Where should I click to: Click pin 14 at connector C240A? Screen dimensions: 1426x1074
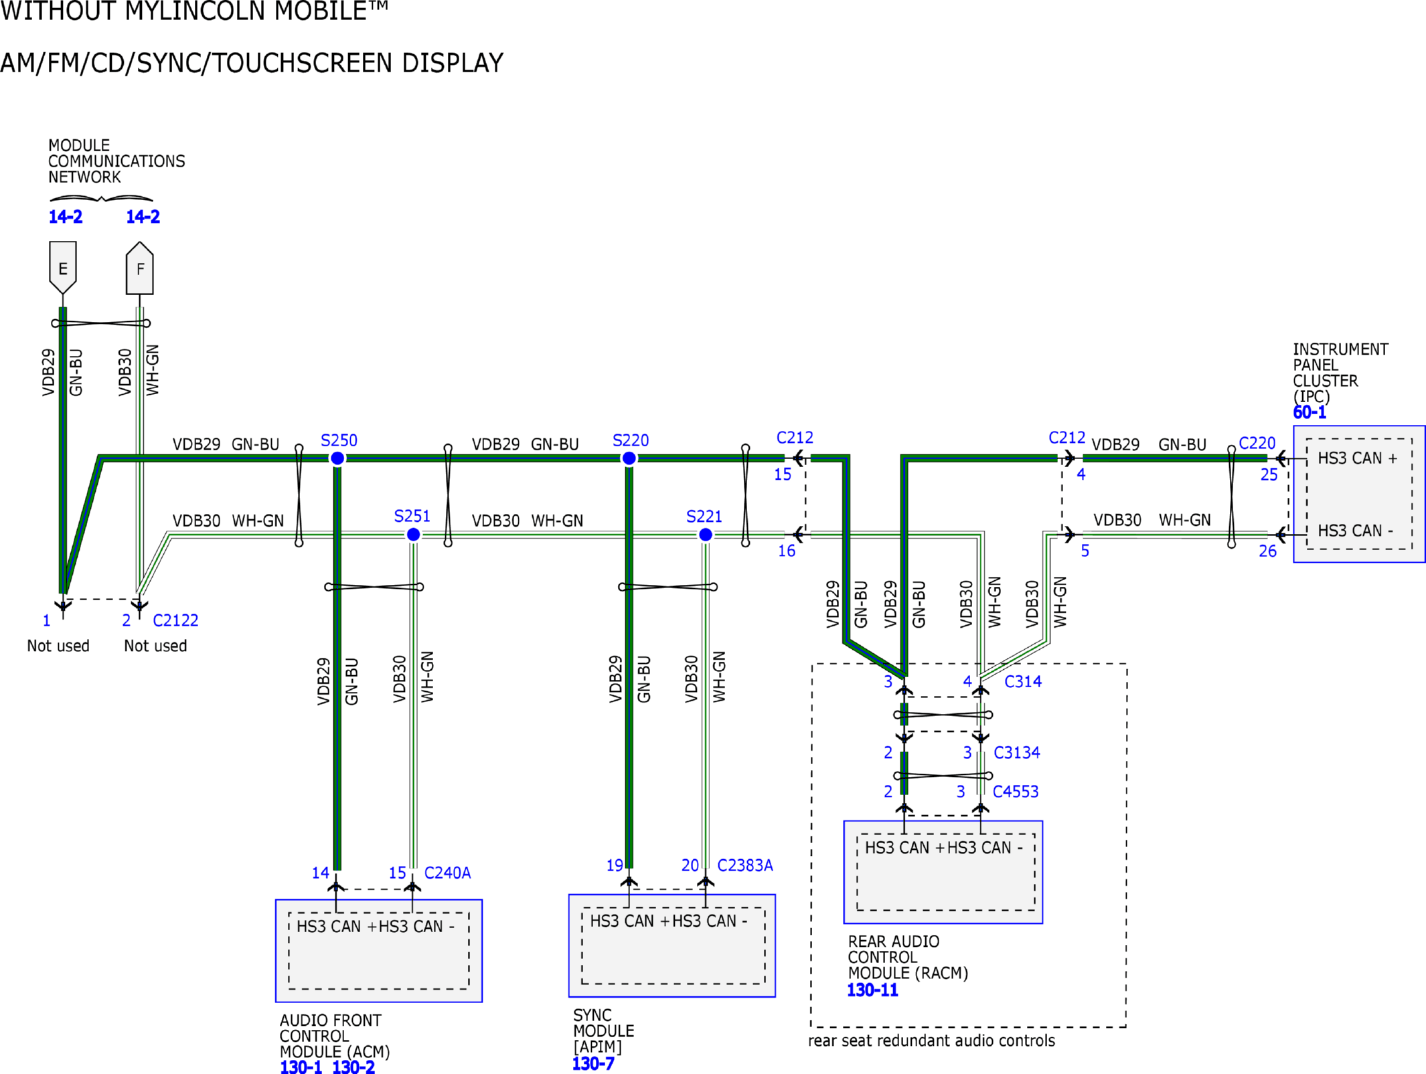coord(320,873)
